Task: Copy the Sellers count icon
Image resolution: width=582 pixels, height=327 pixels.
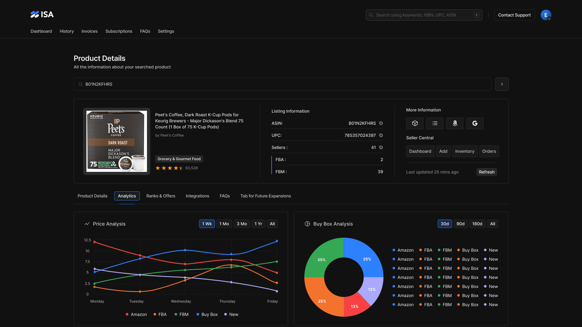Action: click(x=381, y=147)
